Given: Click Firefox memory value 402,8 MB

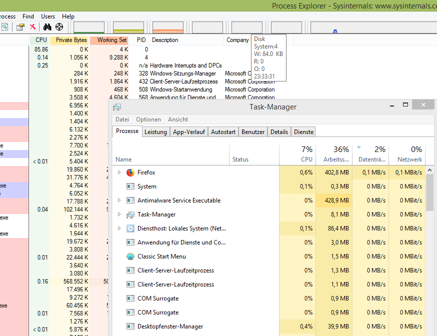Looking at the screenshot, I should tap(336, 172).
